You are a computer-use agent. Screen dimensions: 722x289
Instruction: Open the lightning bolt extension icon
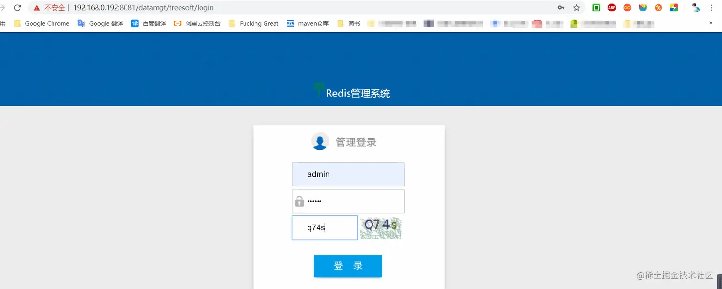(674, 8)
